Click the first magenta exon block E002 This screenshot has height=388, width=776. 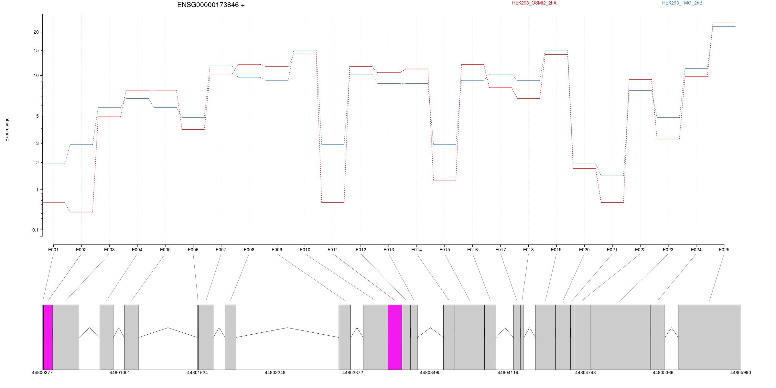[48, 337]
